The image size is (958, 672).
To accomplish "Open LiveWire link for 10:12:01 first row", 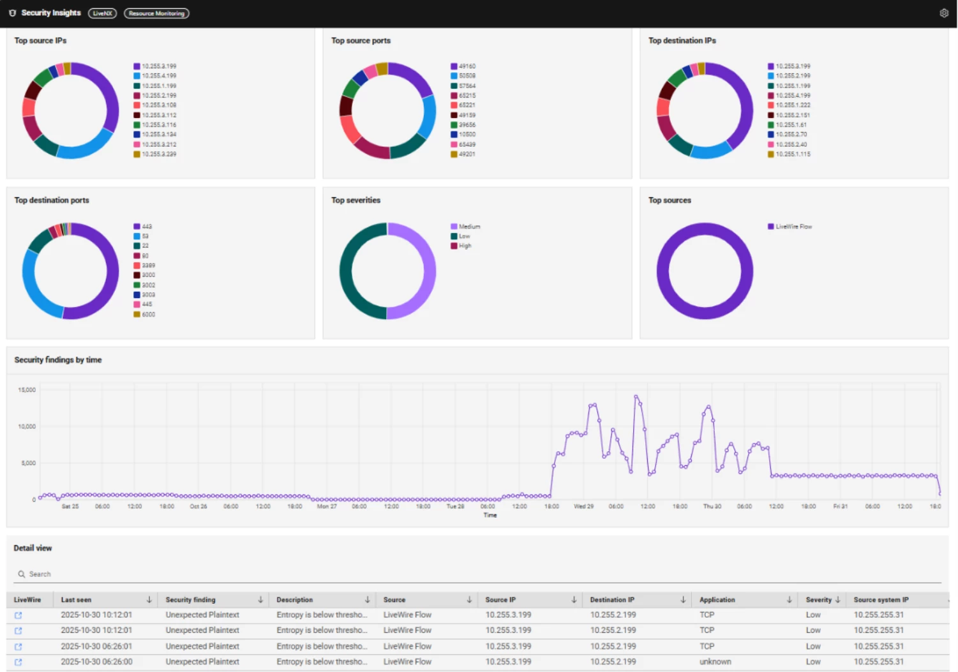I will pyautogui.click(x=18, y=615).
